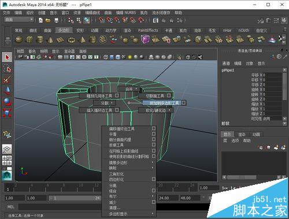Open option box for 雕刻几何体工具

[x=117, y=95]
